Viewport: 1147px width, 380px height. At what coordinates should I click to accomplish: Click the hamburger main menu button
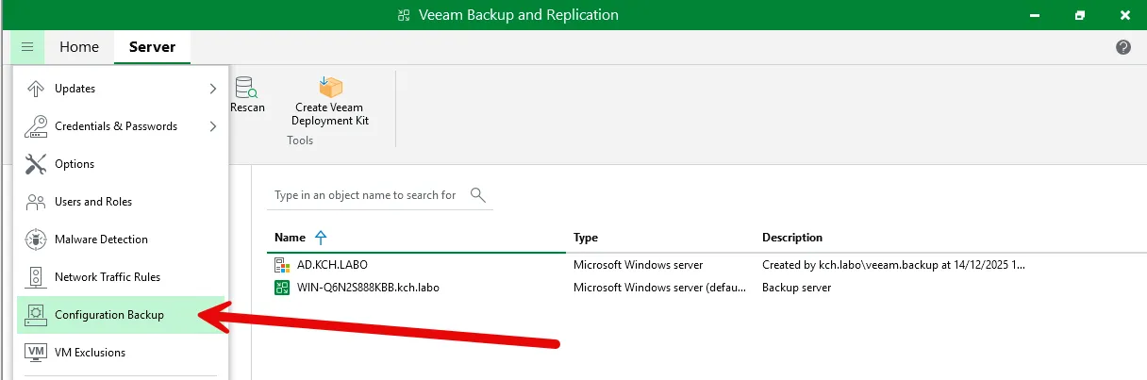pos(27,47)
